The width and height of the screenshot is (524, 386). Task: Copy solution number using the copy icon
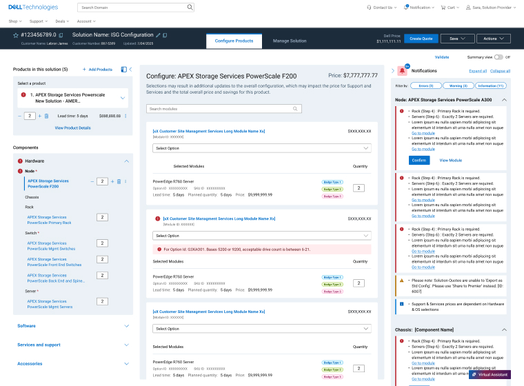pos(61,35)
